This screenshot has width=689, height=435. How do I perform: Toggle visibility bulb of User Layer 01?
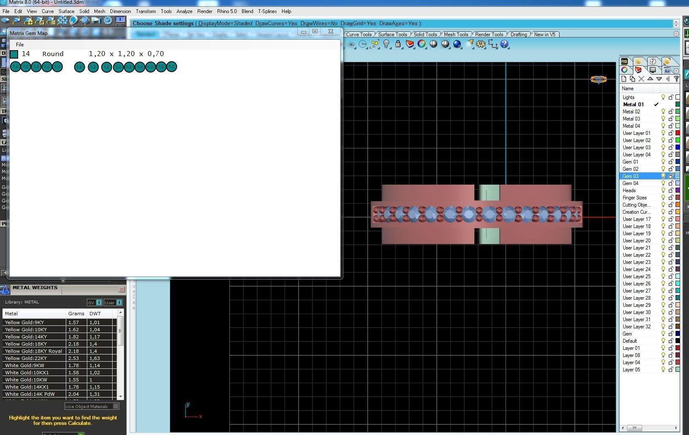tap(663, 133)
